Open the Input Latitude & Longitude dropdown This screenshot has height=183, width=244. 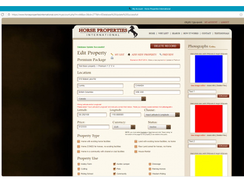[x=162, y=115]
